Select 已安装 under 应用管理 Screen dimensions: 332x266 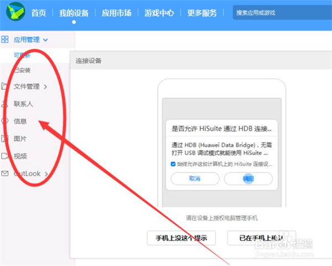tap(22, 70)
